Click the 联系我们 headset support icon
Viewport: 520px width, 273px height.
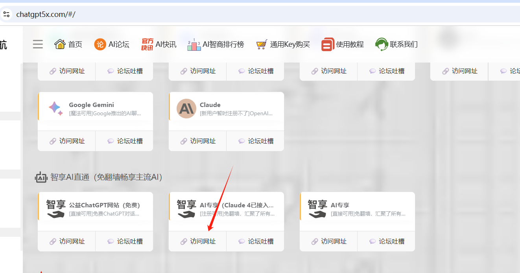[x=382, y=44]
